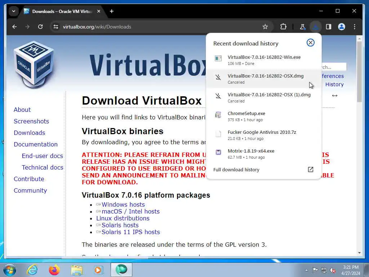369x277 pixels.
Task: Show hidden tray icons arrow
Action: [306, 270]
